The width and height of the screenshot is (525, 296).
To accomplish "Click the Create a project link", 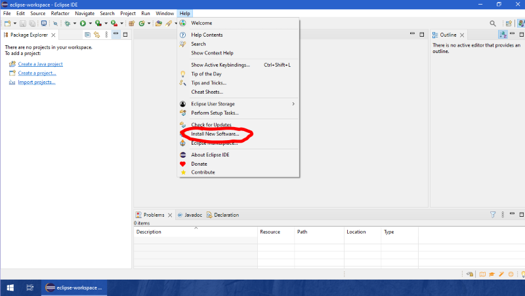I will coord(37,73).
